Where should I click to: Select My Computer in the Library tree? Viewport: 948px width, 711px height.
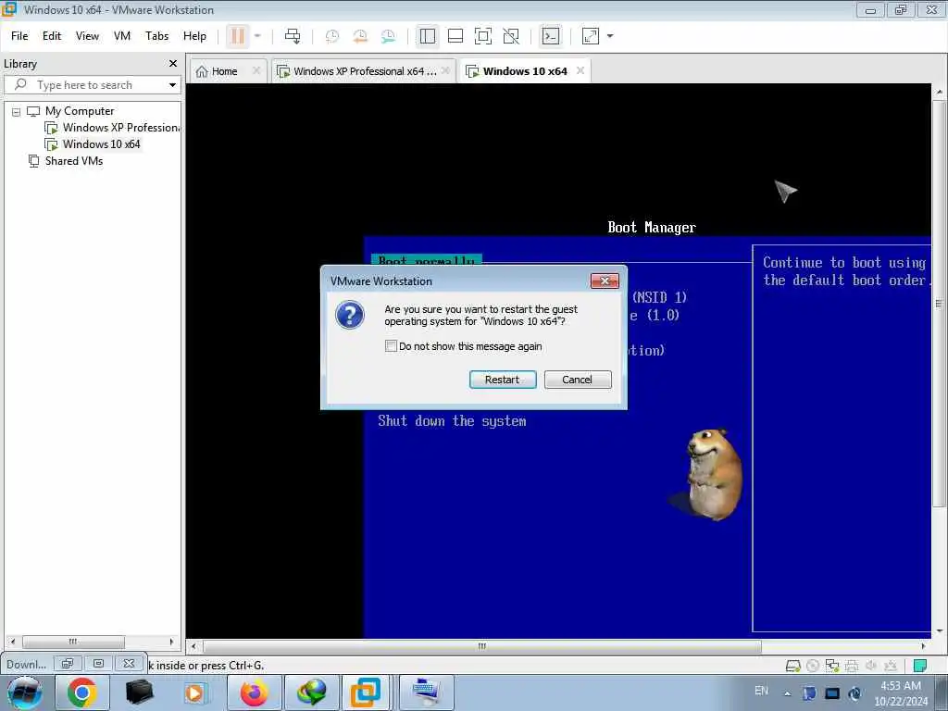80,111
